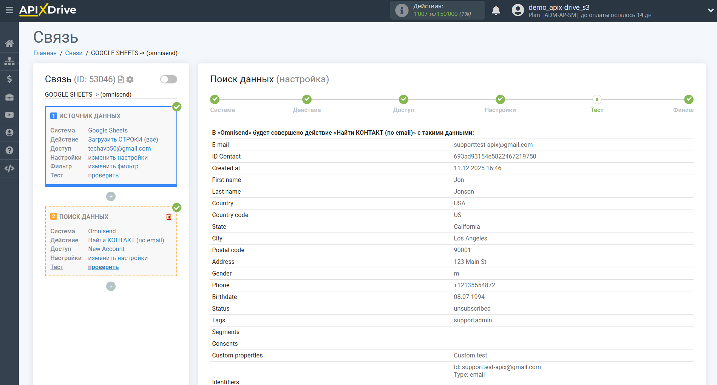
Task: Click the Действия usage info panel
Action: pos(437,10)
